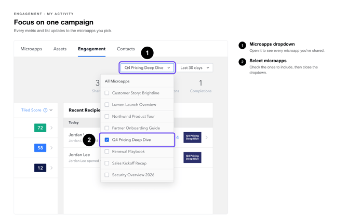Viewport: 348px width, 223px height.
Task: Click the Recent Recipients heading
Action: [x=84, y=110]
